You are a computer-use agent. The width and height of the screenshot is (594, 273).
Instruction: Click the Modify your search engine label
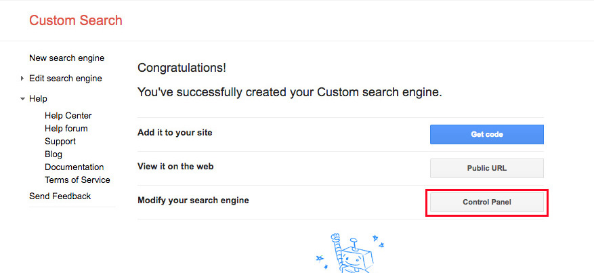coord(193,201)
